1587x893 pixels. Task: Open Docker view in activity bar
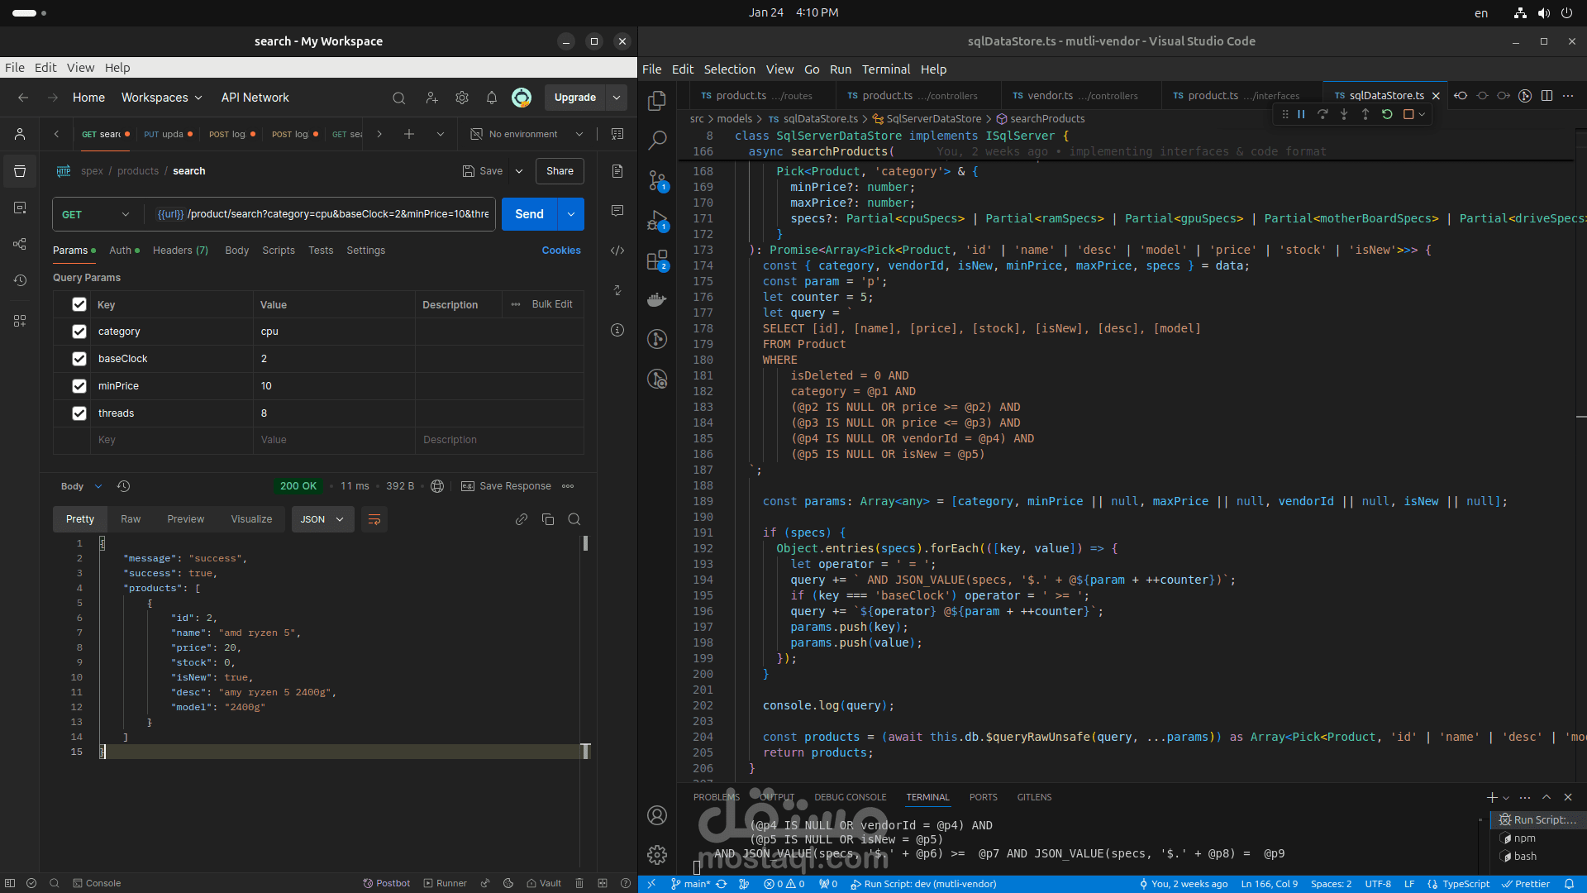click(x=657, y=300)
